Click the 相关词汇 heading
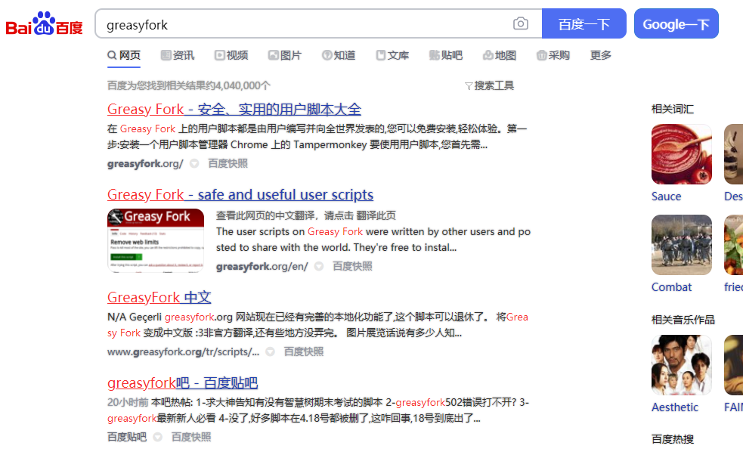This screenshot has height=452, width=743. [x=673, y=110]
